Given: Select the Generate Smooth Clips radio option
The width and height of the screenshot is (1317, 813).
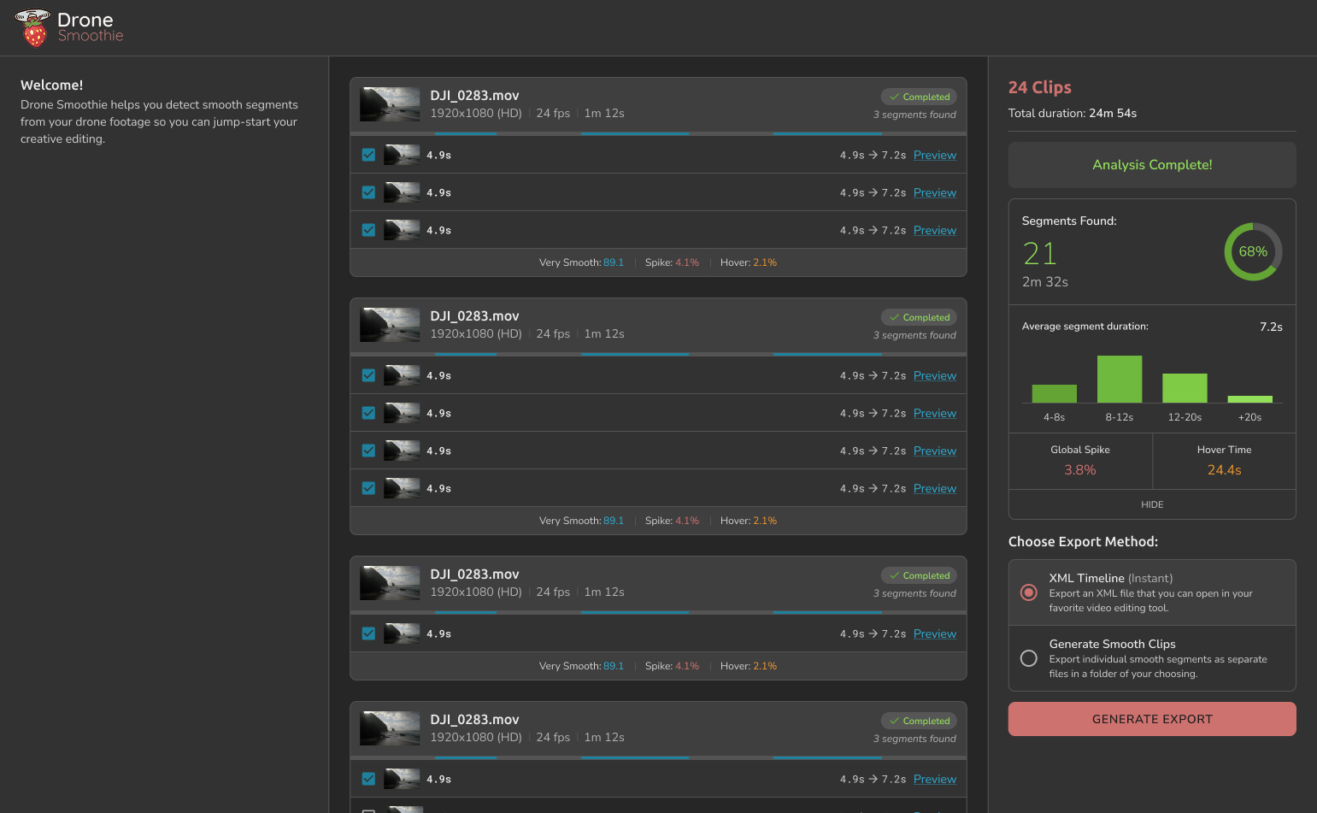Looking at the screenshot, I should (1029, 658).
